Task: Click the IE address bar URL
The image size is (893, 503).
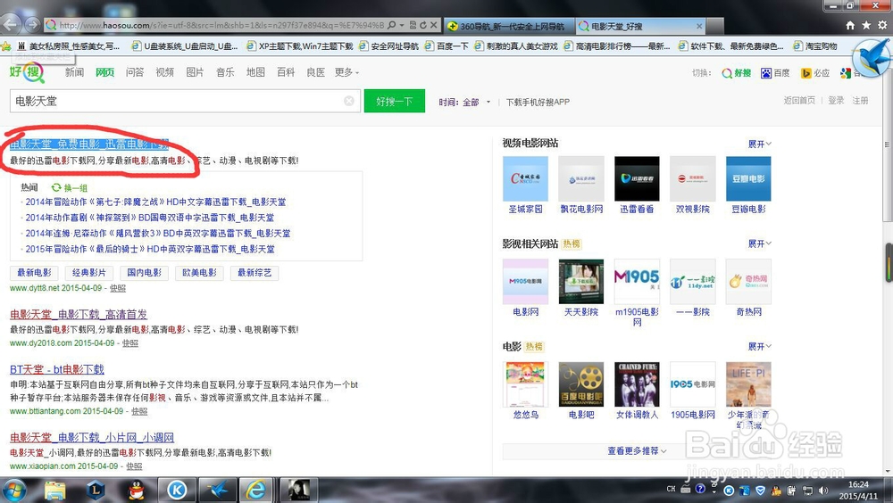Action: (222, 25)
